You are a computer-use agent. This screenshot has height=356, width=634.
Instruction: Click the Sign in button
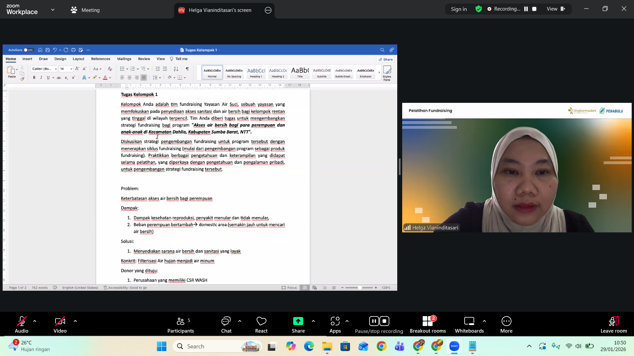click(459, 9)
